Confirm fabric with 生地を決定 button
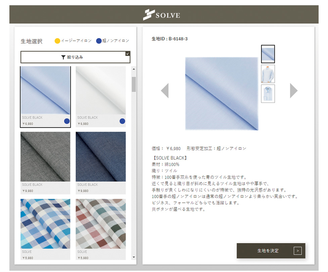 (271, 251)
